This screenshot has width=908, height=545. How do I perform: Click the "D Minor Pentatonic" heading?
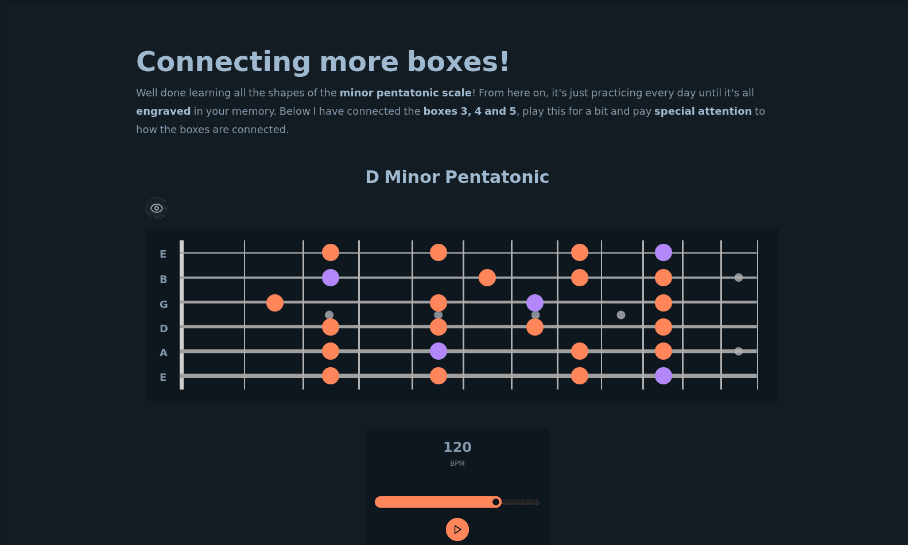pos(457,177)
